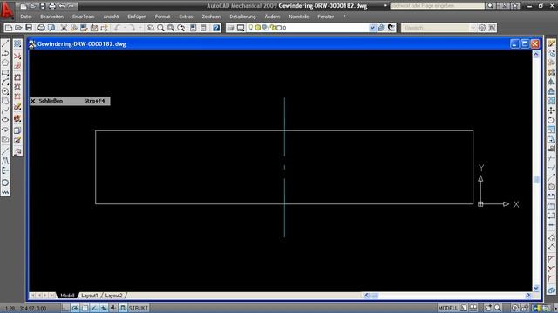Cut selection with scissors icon

click(x=64, y=28)
